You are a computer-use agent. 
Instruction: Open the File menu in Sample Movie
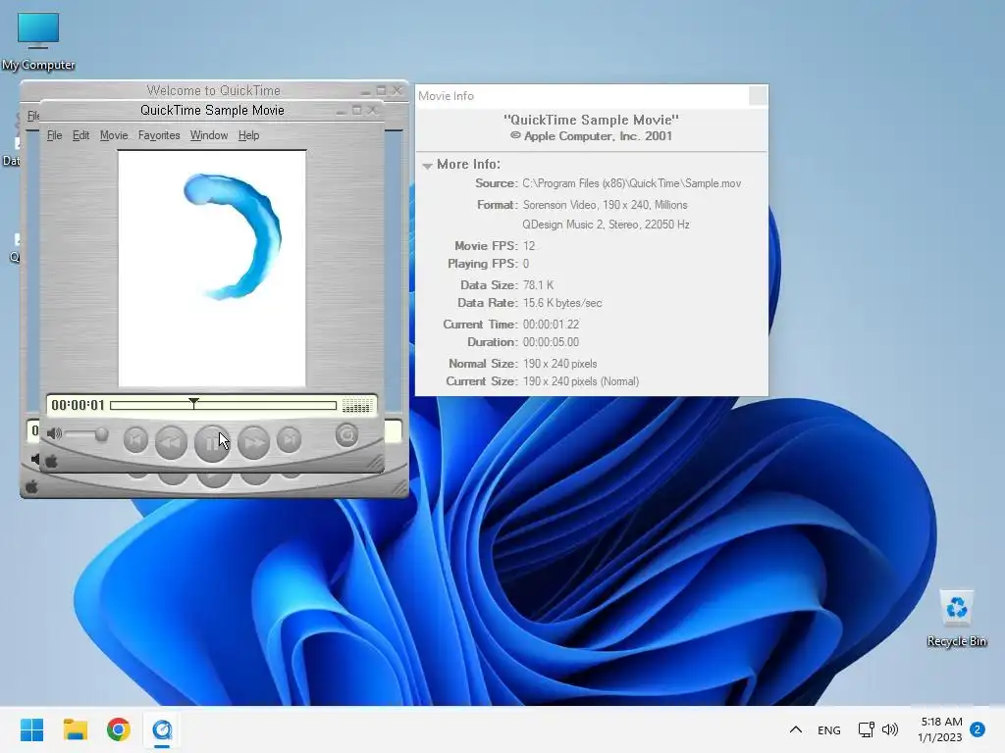click(x=55, y=135)
